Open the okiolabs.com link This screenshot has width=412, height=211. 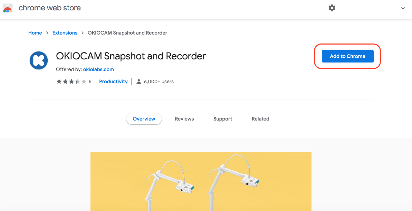point(98,70)
